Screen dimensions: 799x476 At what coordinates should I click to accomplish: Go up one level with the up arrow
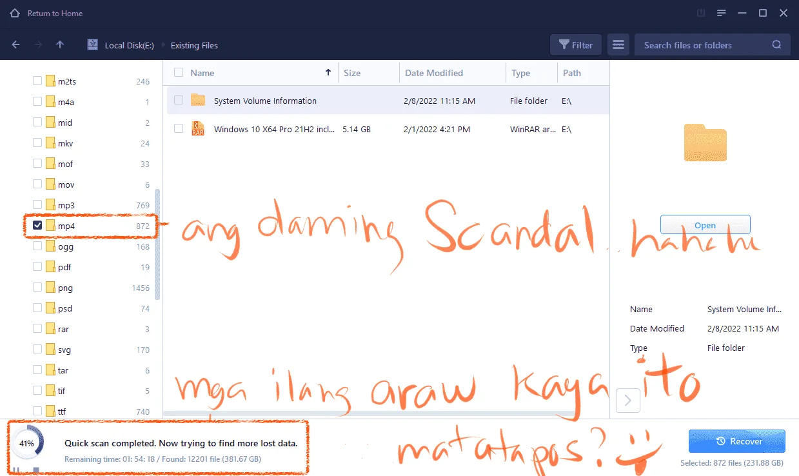[60, 45]
